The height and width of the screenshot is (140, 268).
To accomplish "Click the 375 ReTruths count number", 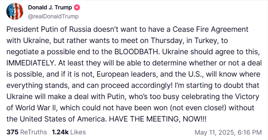I will [x=12, y=132].
